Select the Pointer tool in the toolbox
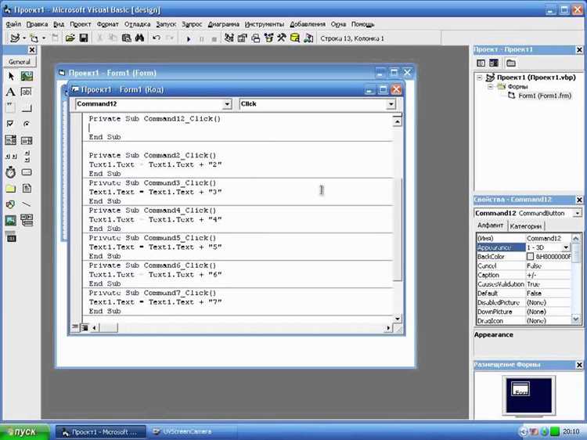 pos(11,77)
